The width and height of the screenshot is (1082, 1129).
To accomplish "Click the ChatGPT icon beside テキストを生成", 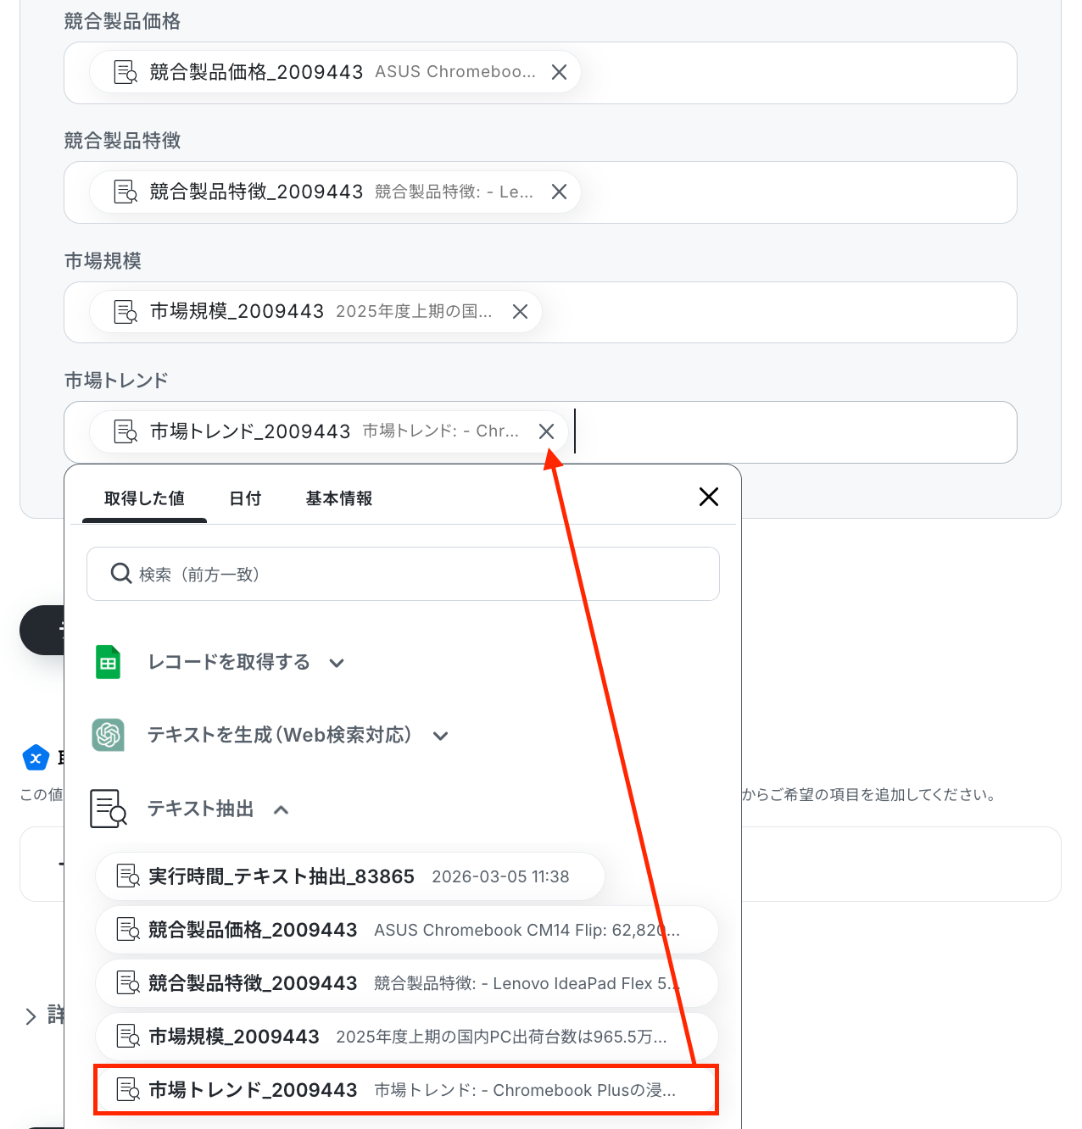I will (x=108, y=735).
